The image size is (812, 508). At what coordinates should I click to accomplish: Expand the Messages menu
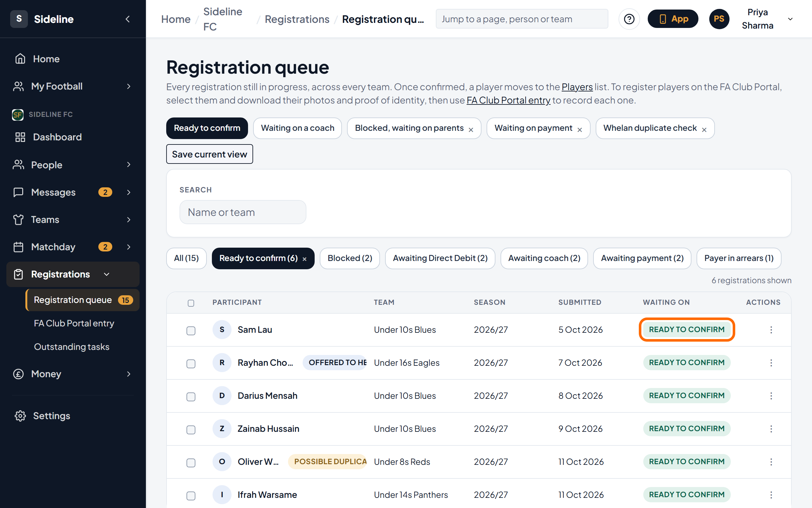(x=128, y=192)
